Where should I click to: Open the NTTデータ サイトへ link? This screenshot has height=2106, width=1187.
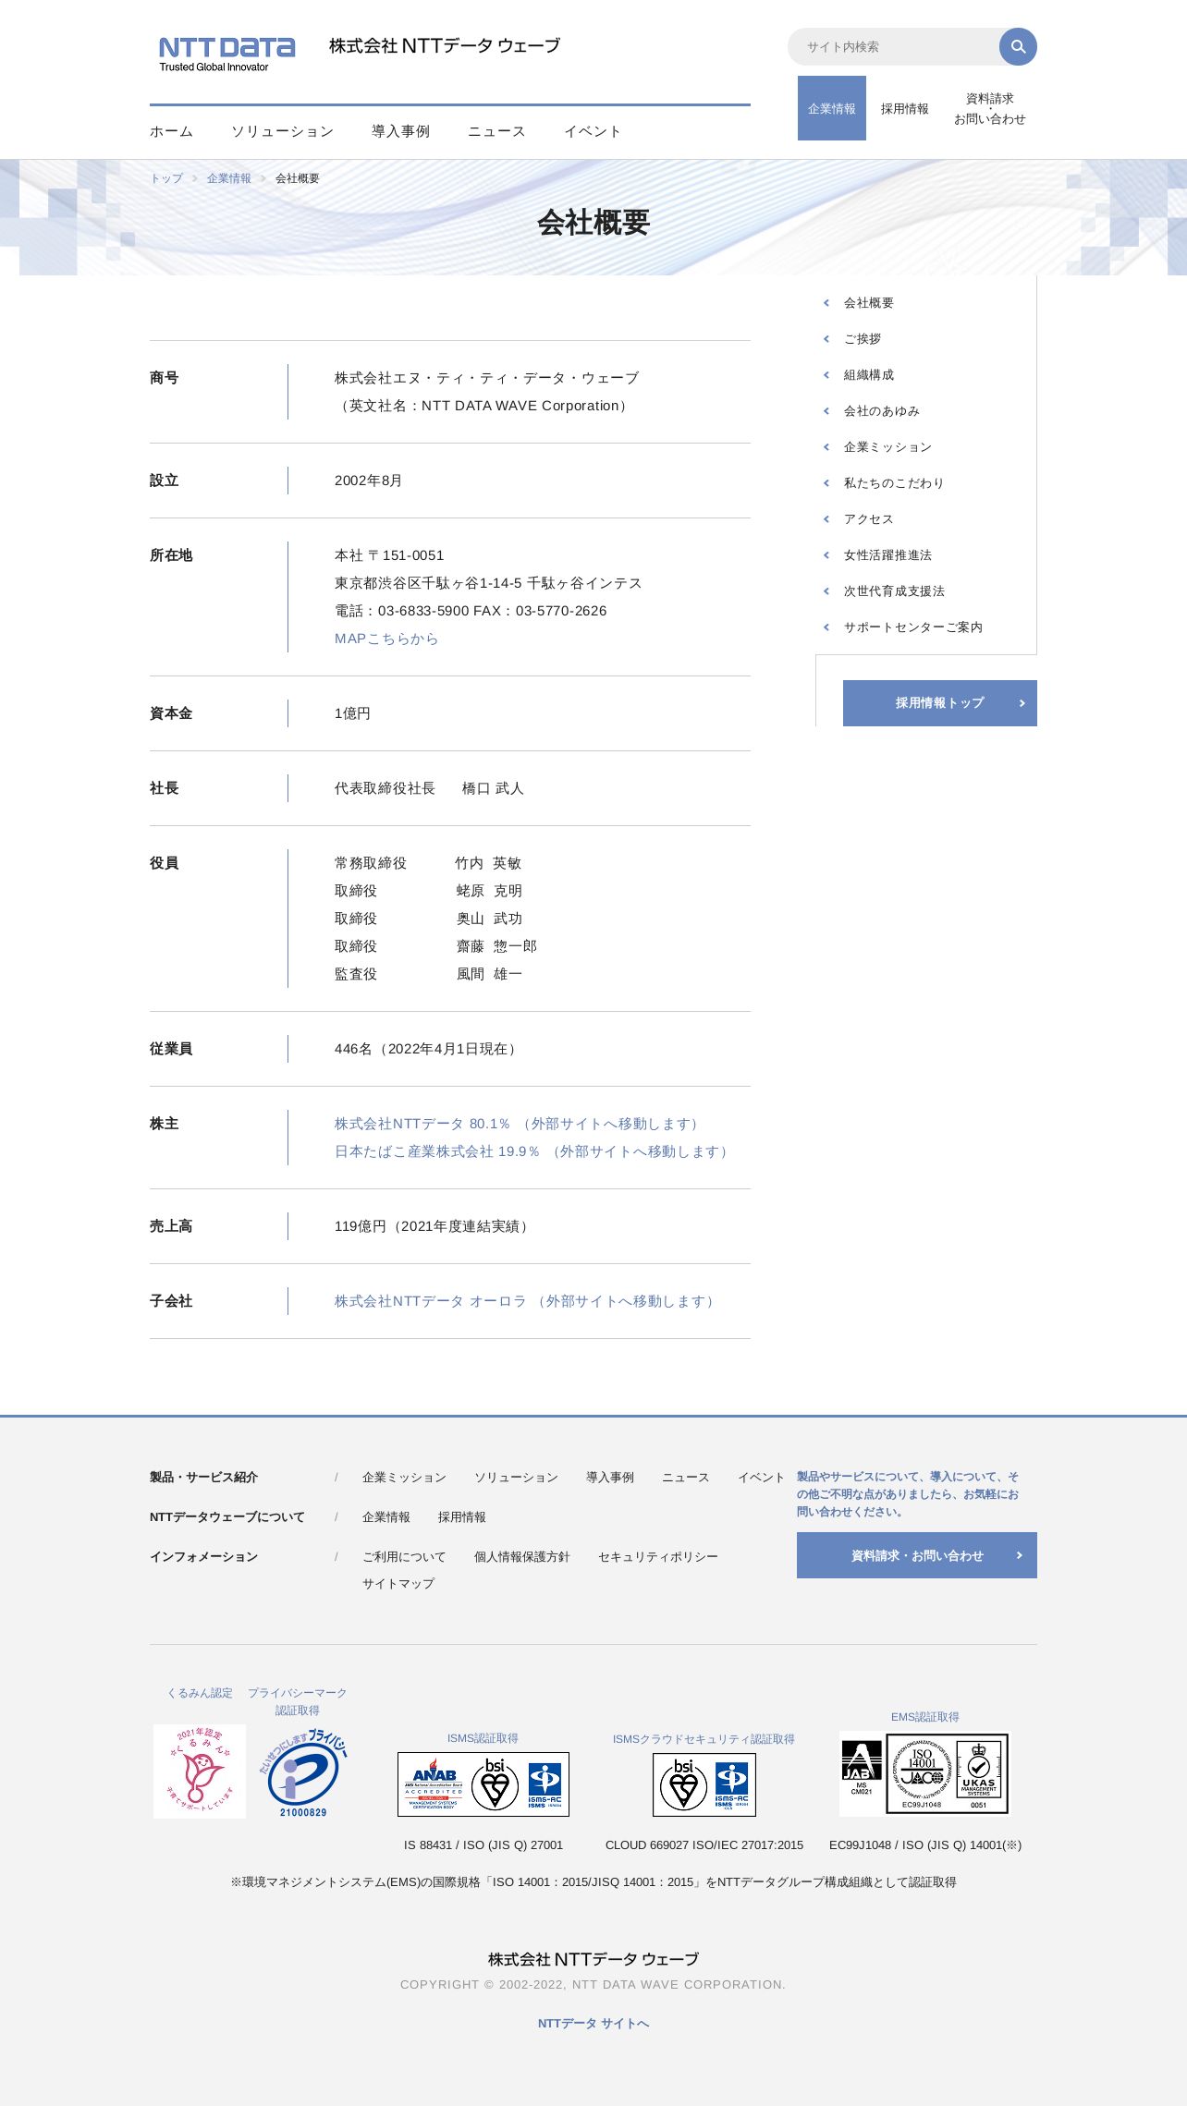(593, 2024)
